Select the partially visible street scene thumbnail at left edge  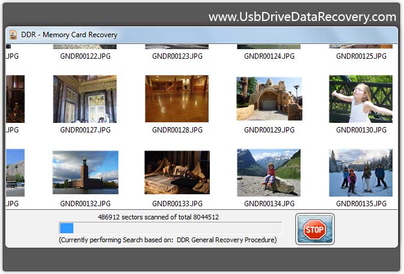tap(15, 173)
